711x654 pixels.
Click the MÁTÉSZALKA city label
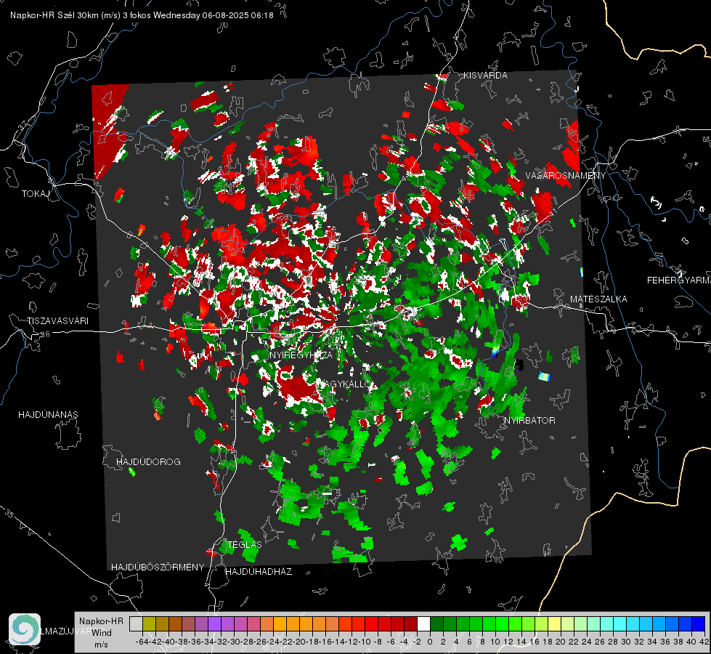(x=598, y=299)
